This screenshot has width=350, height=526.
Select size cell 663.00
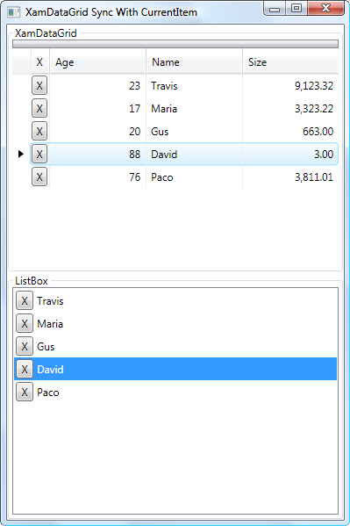point(290,131)
